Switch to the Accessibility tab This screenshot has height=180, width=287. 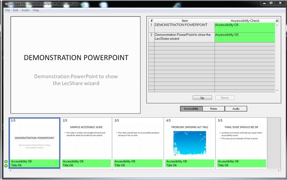tap(191, 108)
